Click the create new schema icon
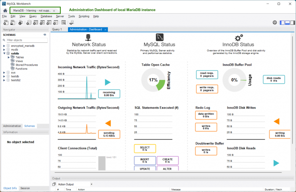Image resolution: width=296 pixels, height=192 pixels. tap(29, 23)
